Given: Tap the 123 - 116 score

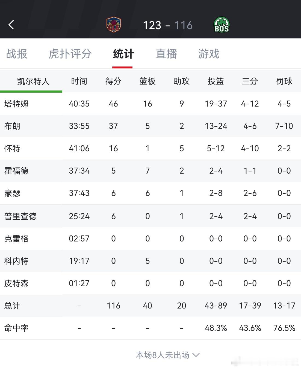Looking at the screenshot, I should [168, 25].
